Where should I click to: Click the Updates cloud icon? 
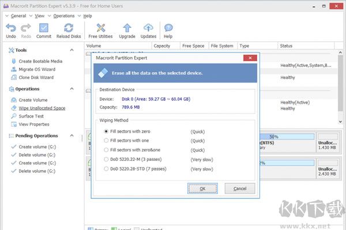click(148, 28)
